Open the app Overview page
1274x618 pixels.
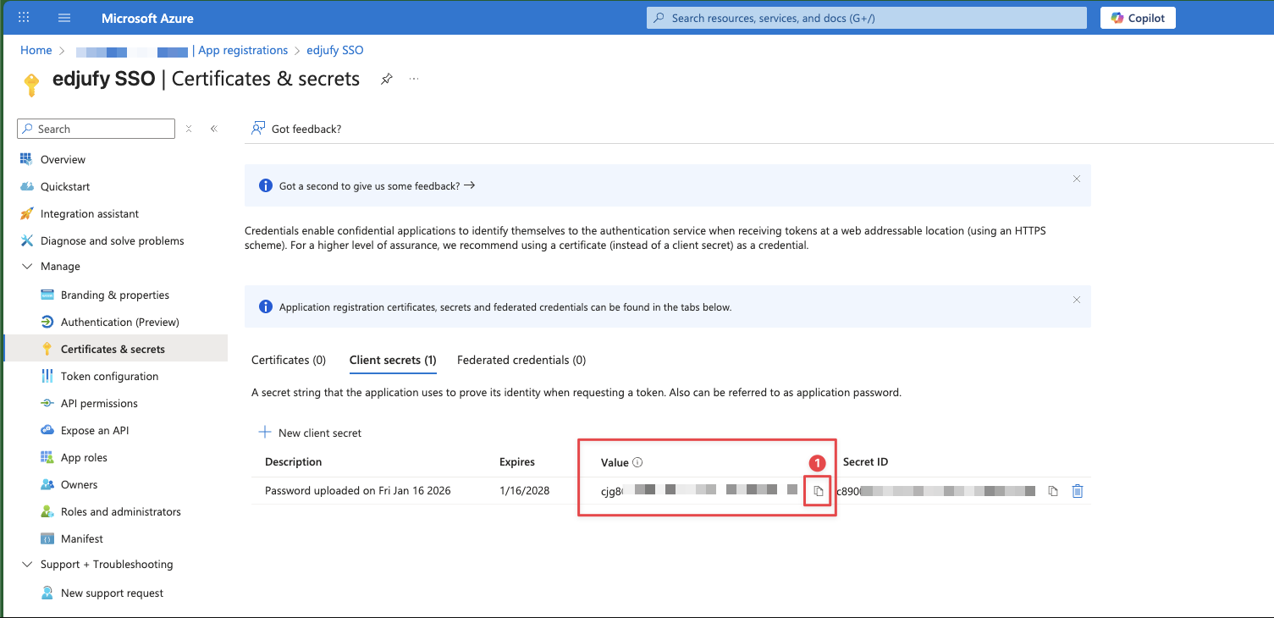click(x=63, y=159)
